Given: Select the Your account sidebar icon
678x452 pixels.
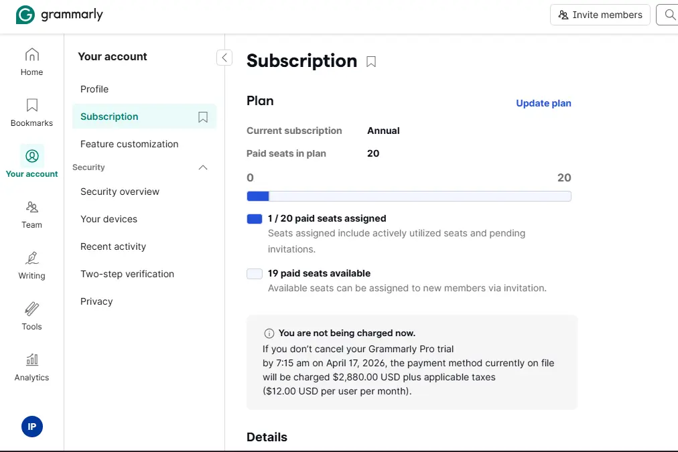Looking at the screenshot, I should pyautogui.click(x=31, y=156).
